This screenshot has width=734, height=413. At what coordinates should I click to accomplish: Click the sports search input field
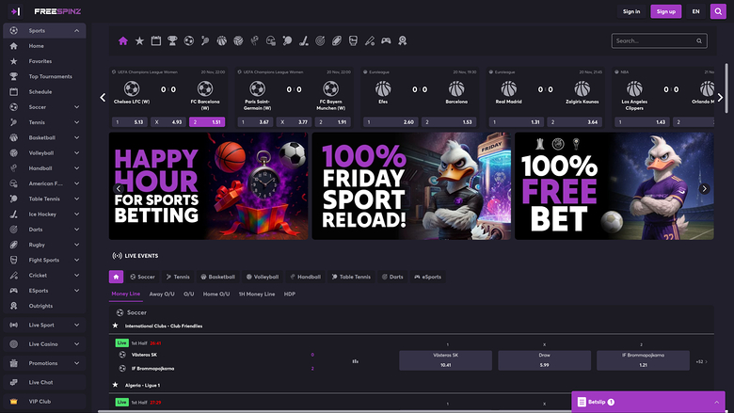click(x=659, y=41)
